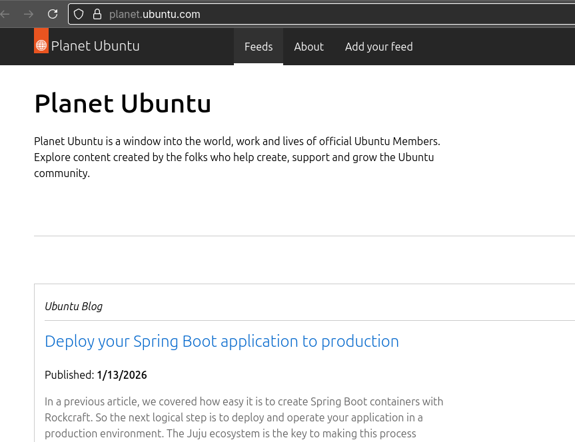Reload the current page
The height and width of the screenshot is (442, 575).
click(x=53, y=14)
